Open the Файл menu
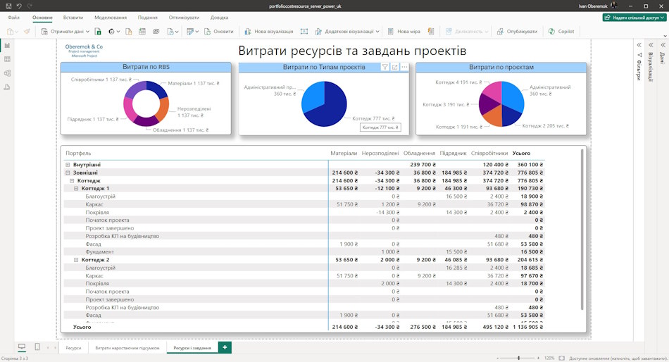The width and height of the screenshot is (669, 362). pyautogui.click(x=13, y=18)
